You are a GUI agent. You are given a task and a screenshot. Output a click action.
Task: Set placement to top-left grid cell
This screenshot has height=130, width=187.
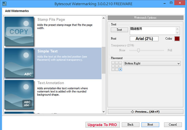tap(113, 63)
